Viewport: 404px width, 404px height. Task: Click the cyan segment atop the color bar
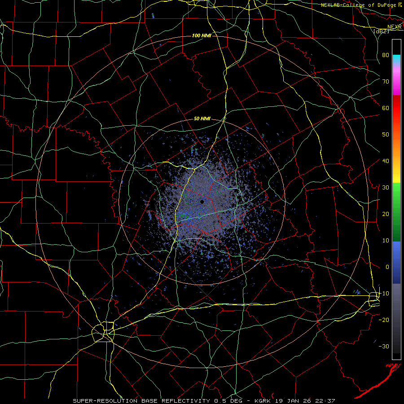pyautogui.click(x=396, y=58)
